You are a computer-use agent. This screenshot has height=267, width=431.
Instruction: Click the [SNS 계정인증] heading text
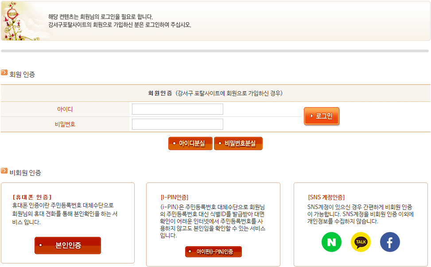(x=326, y=197)
